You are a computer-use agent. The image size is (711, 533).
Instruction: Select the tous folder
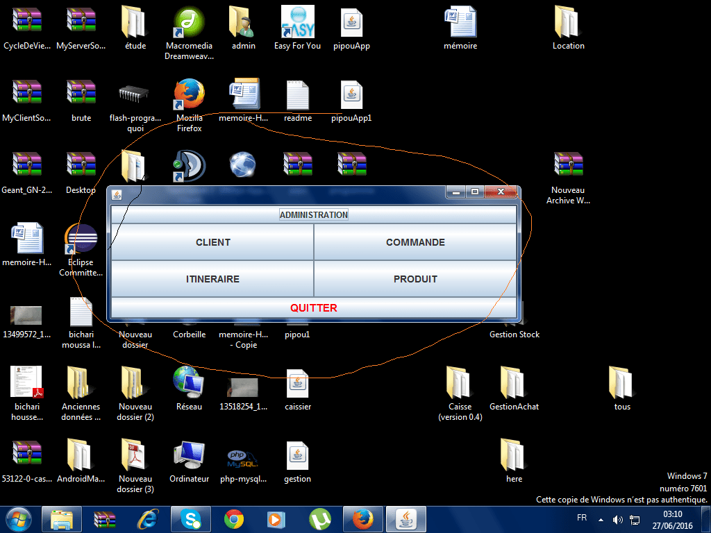622,382
